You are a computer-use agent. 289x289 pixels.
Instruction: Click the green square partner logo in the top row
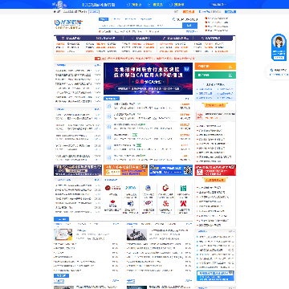[183, 188]
